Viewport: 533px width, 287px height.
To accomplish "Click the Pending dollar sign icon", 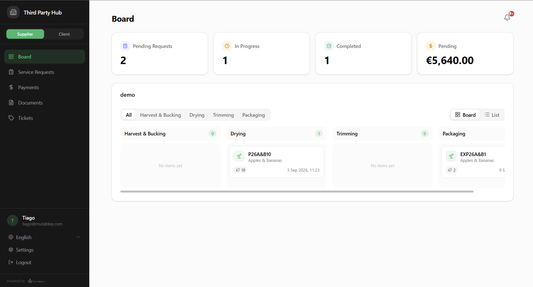I will [431, 46].
